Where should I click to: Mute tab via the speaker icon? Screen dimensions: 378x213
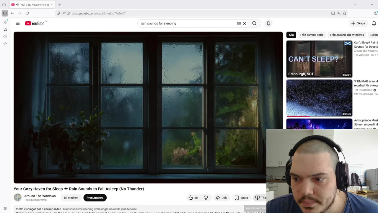click(x=17, y=4)
